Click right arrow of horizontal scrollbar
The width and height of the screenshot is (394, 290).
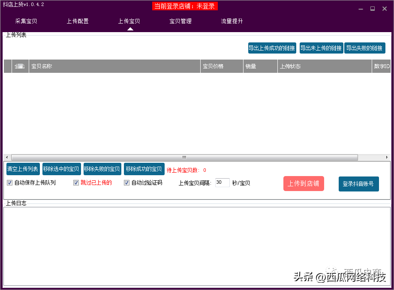[x=387, y=158]
